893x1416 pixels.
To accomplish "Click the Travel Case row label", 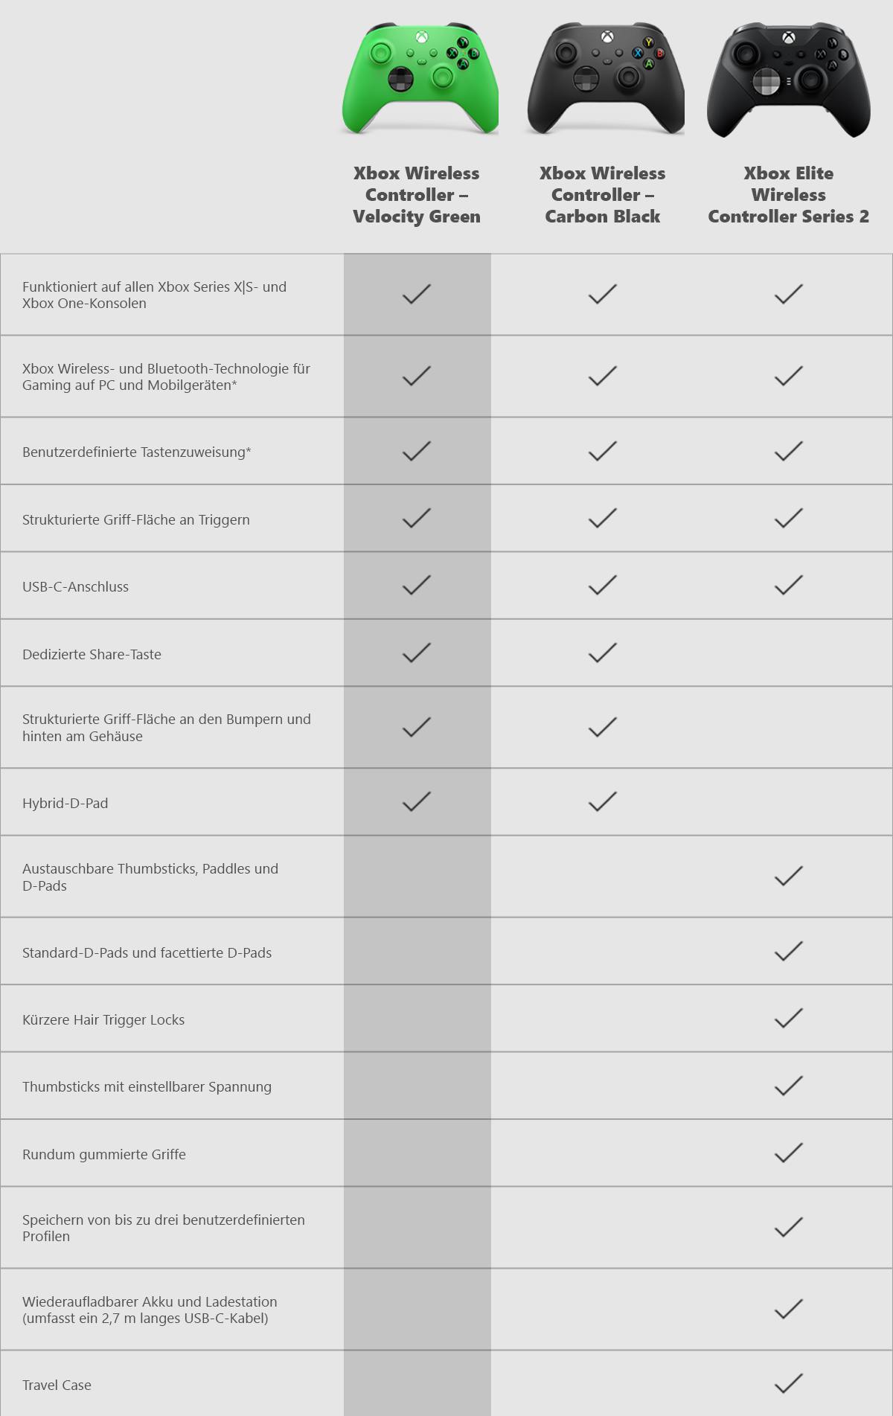I will coord(57,1385).
